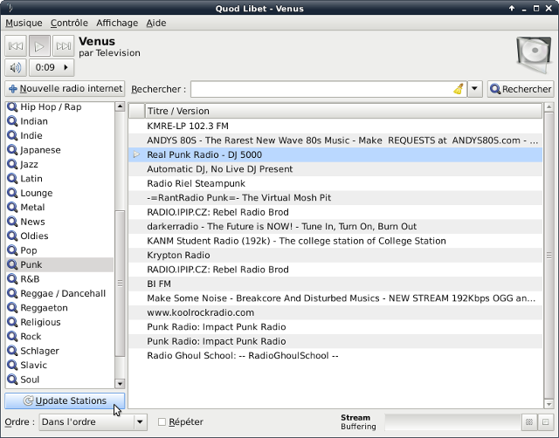Expand the 0:09 time display menu
Image resolution: width=559 pixels, height=438 pixels.
(x=52, y=67)
